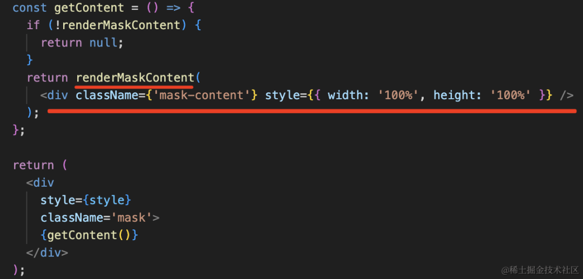
Task: Click the 'style={style}' prop line
Action: click(x=85, y=200)
